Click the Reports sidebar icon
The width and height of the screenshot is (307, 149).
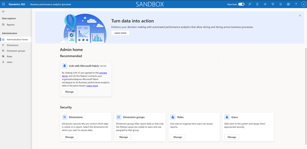3,25
